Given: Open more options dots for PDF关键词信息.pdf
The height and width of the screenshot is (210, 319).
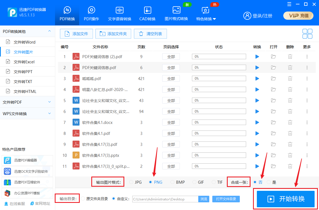Looking at the screenshot, I should (307, 67).
